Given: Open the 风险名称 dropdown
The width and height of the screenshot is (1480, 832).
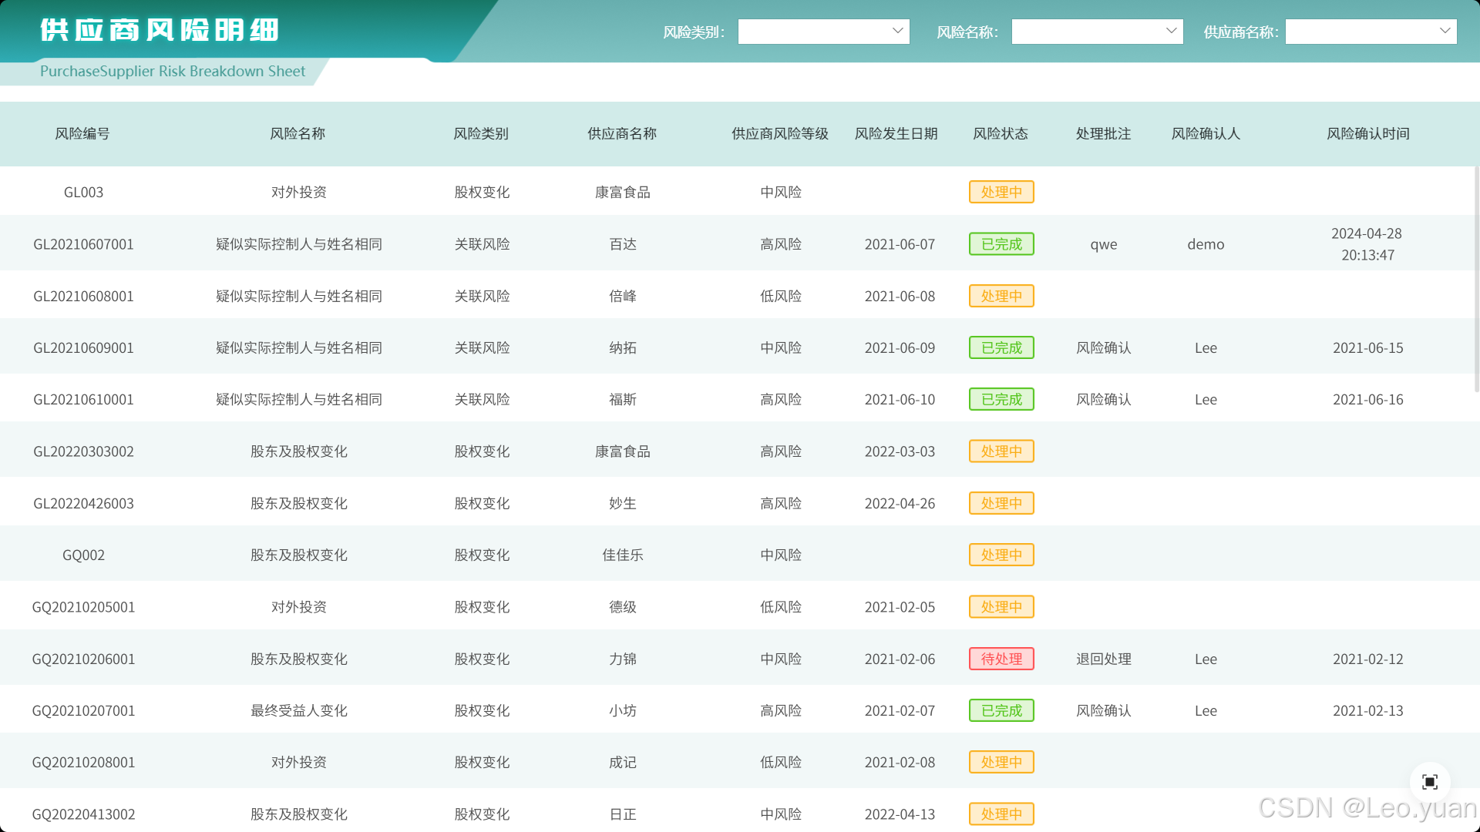Looking at the screenshot, I should click(1097, 32).
